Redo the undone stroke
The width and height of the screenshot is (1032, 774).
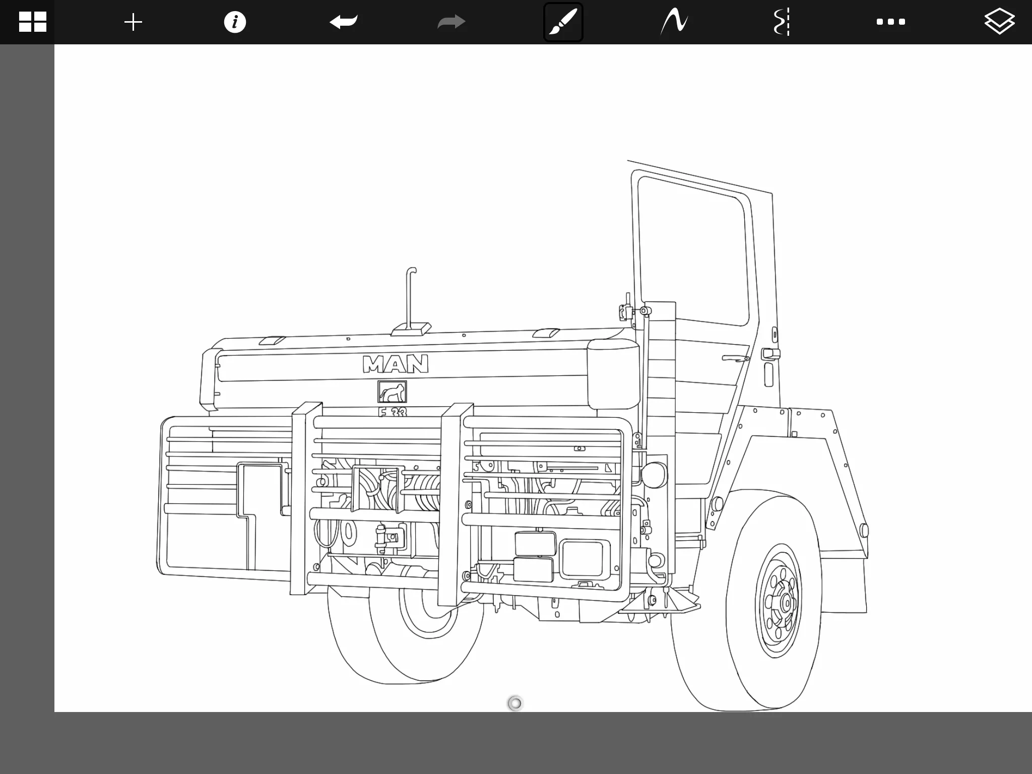pyautogui.click(x=451, y=22)
